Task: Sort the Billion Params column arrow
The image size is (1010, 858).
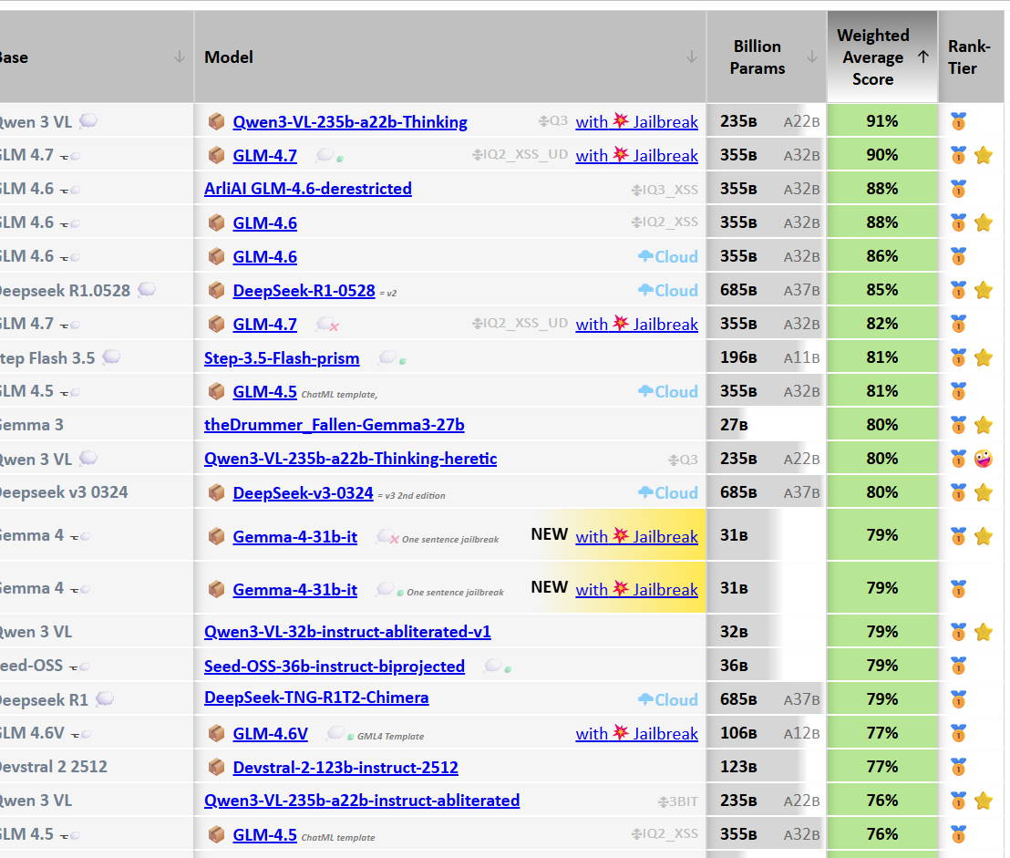Action: pos(811,57)
